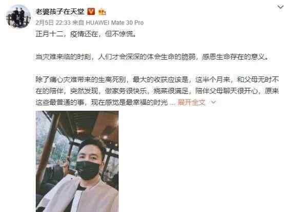284x212 pixels.
Task: Open post options chevron at top right
Action: click(x=280, y=7)
